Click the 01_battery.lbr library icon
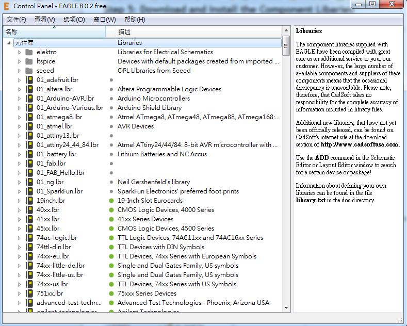The image size is (407, 326). click(29, 154)
